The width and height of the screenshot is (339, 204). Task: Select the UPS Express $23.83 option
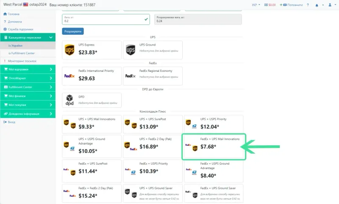(92, 50)
